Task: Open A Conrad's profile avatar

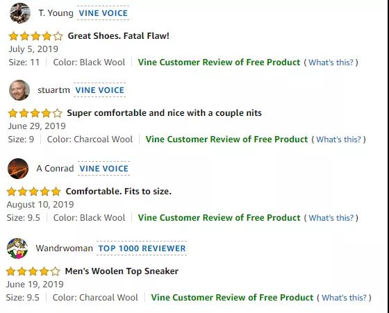Action: tap(18, 169)
